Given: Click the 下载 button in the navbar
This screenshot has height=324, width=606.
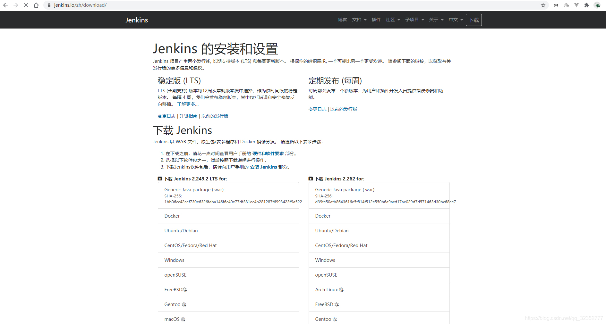Looking at the screenshot, I should (474, 20).
